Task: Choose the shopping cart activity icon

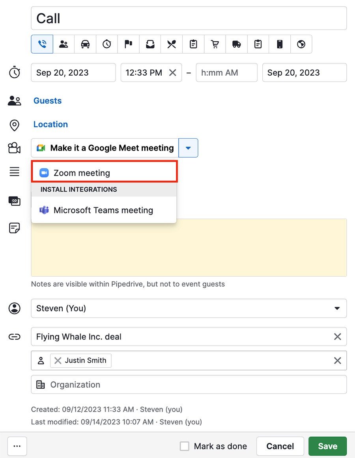Action: coord(214,44)
